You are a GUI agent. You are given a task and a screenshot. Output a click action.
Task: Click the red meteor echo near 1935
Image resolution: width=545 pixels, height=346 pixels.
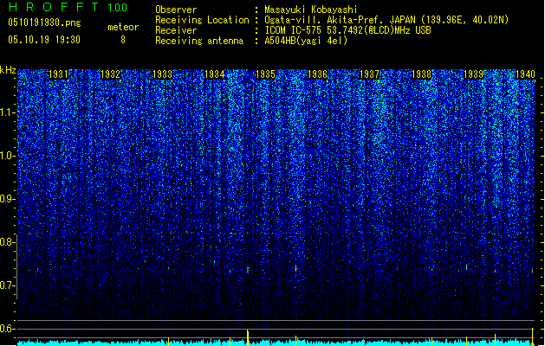tap(248, 270)
